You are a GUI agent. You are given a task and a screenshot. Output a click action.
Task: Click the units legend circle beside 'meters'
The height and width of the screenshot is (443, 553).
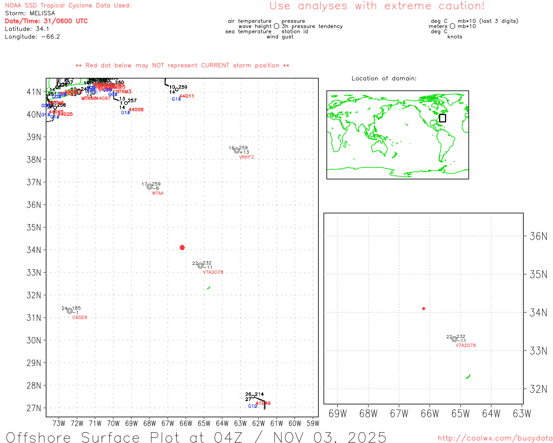coord(452,26)
